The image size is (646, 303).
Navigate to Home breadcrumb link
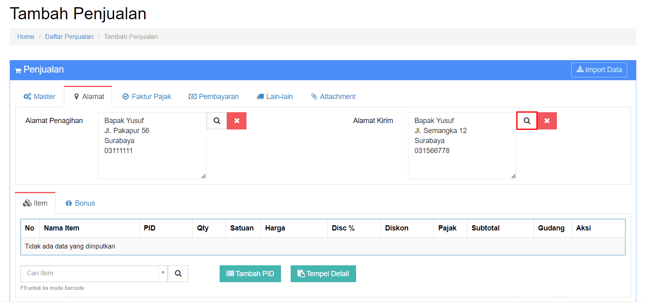pos(26,37)
